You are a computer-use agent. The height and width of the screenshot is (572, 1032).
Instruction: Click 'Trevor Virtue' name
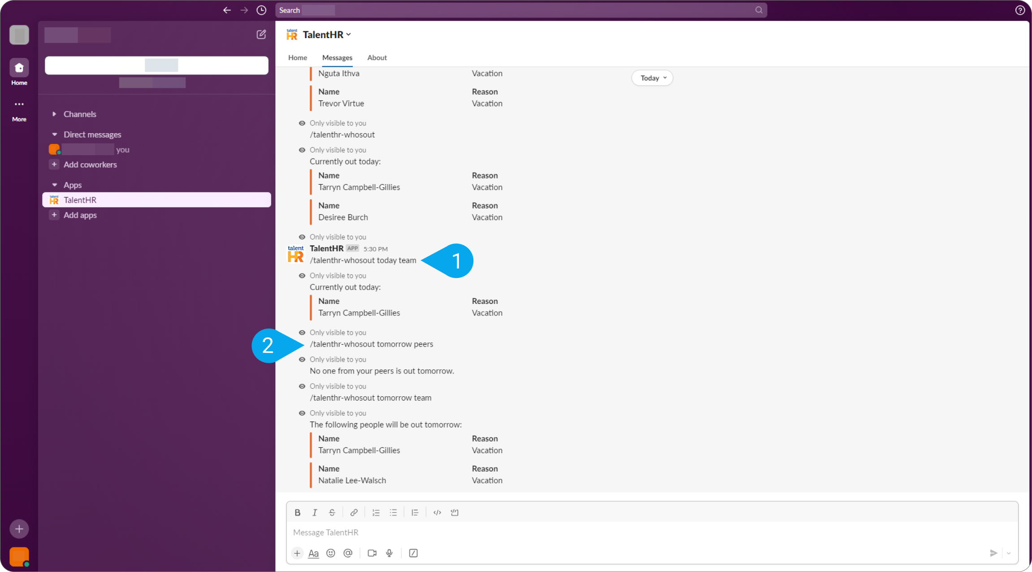click(341, 103)
